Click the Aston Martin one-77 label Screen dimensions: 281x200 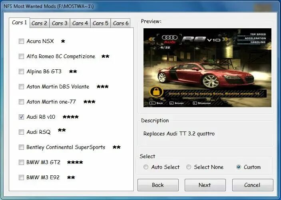pyautogui.click(x=51, y=102)
